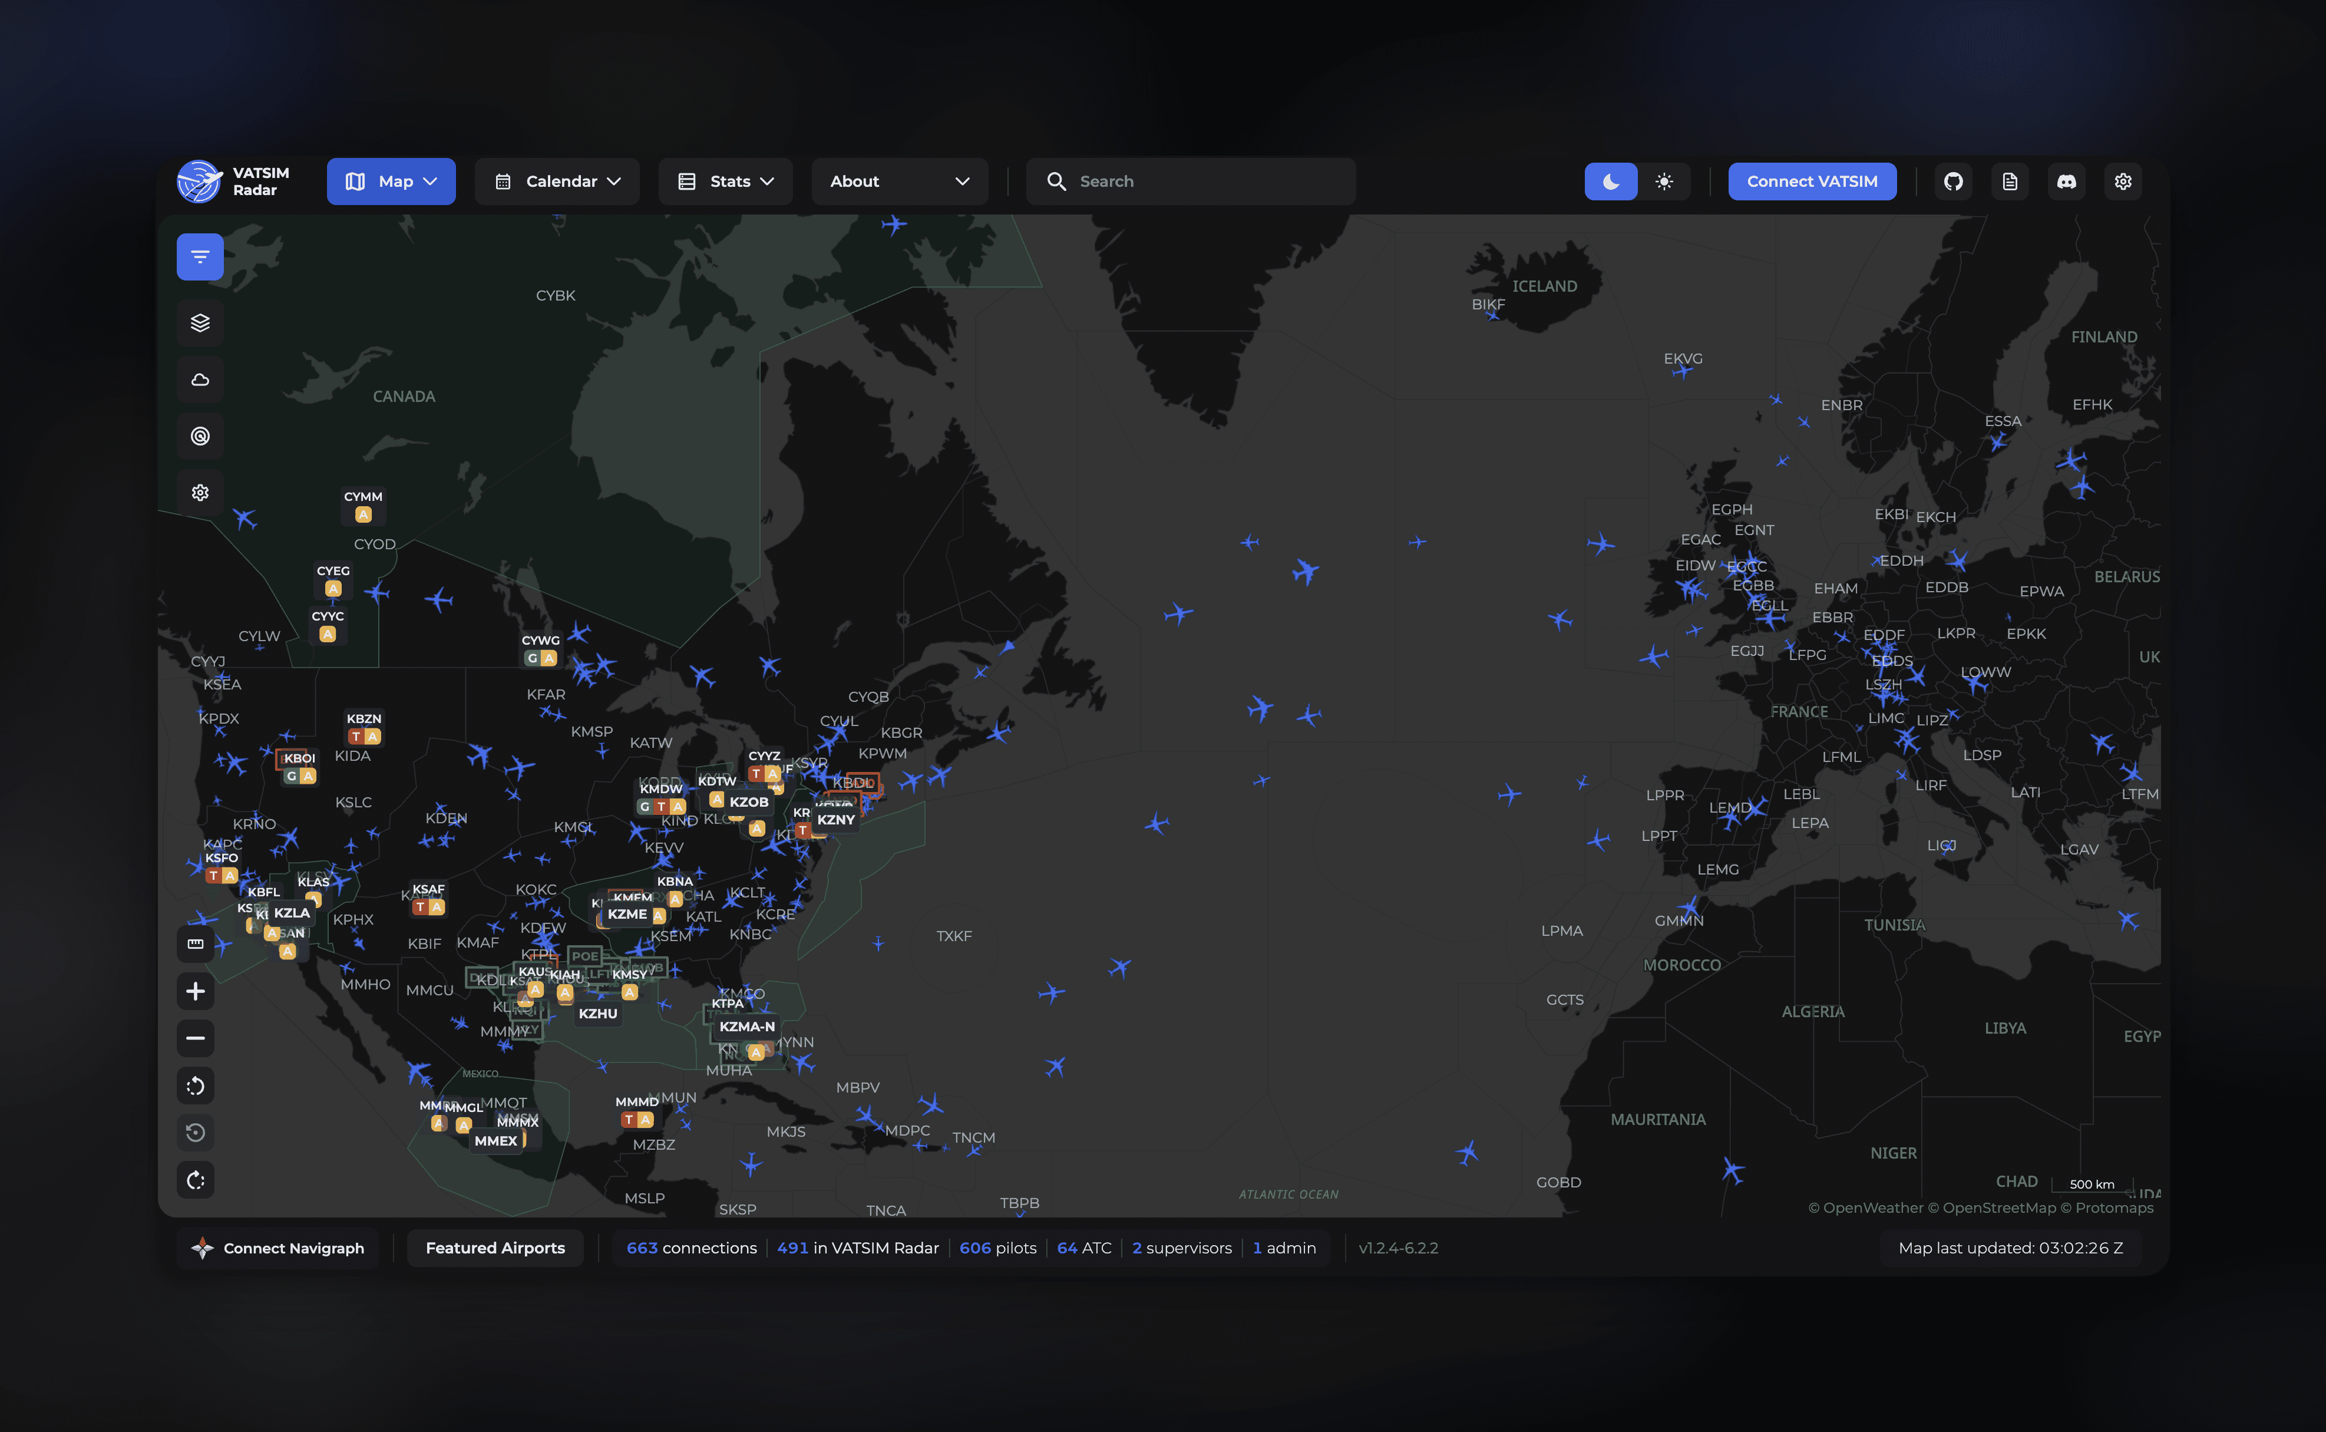This screenshot has width=2326, height=1432.
Task: Click the Connect VATSIM button
Action: point(1811,181)
